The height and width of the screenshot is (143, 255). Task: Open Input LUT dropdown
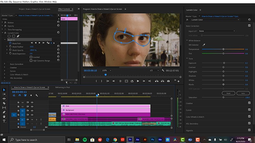coord(217,31)
